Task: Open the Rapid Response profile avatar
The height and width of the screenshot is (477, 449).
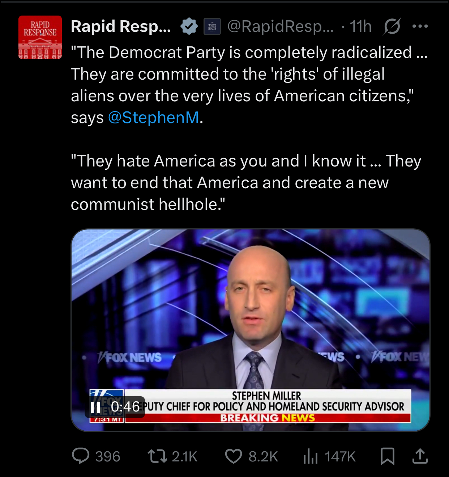Action: (40, 37)
